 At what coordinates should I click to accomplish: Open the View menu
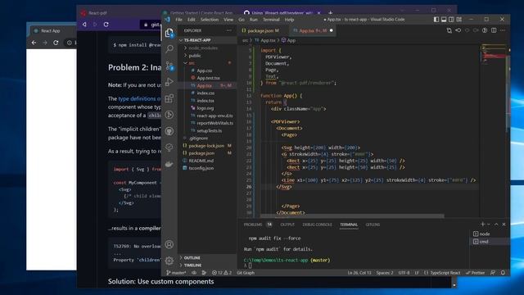(228, 20)
